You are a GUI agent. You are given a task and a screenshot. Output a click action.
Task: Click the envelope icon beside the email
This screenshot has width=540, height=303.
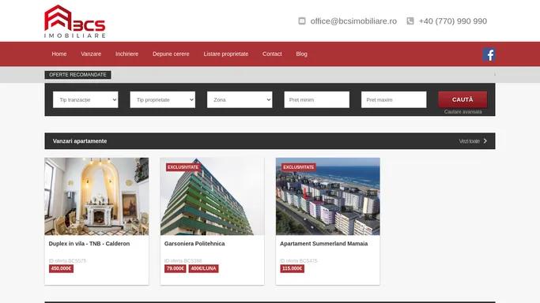pos(302,21)
